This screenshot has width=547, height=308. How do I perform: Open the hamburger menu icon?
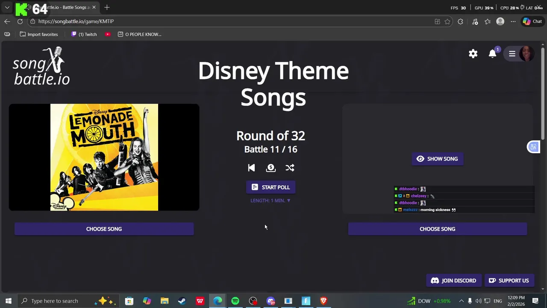512,53
